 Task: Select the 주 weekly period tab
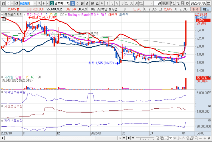tap(78, 3)
